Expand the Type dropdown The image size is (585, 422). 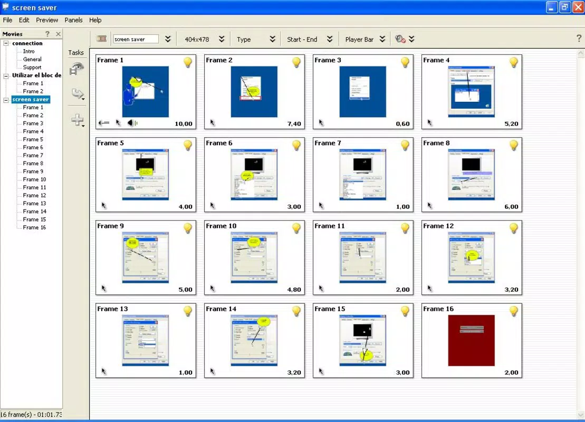(272, 39)
